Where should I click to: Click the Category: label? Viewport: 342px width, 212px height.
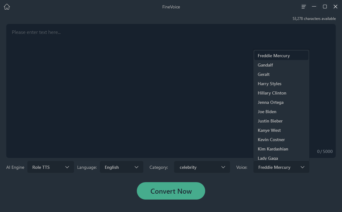[x=159, y=167]
